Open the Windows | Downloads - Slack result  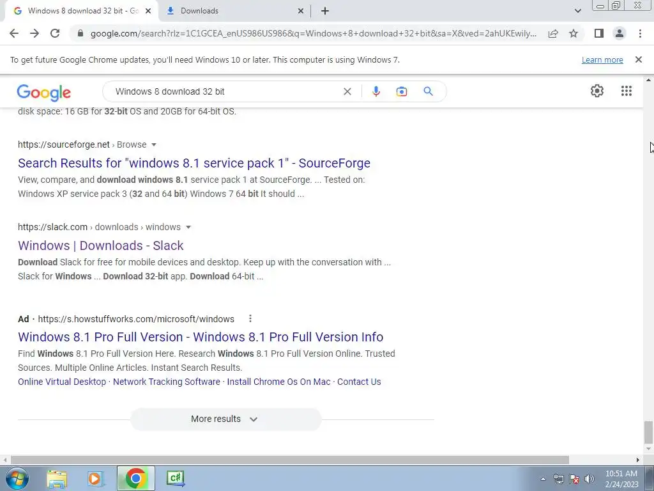tap(100, 245)
